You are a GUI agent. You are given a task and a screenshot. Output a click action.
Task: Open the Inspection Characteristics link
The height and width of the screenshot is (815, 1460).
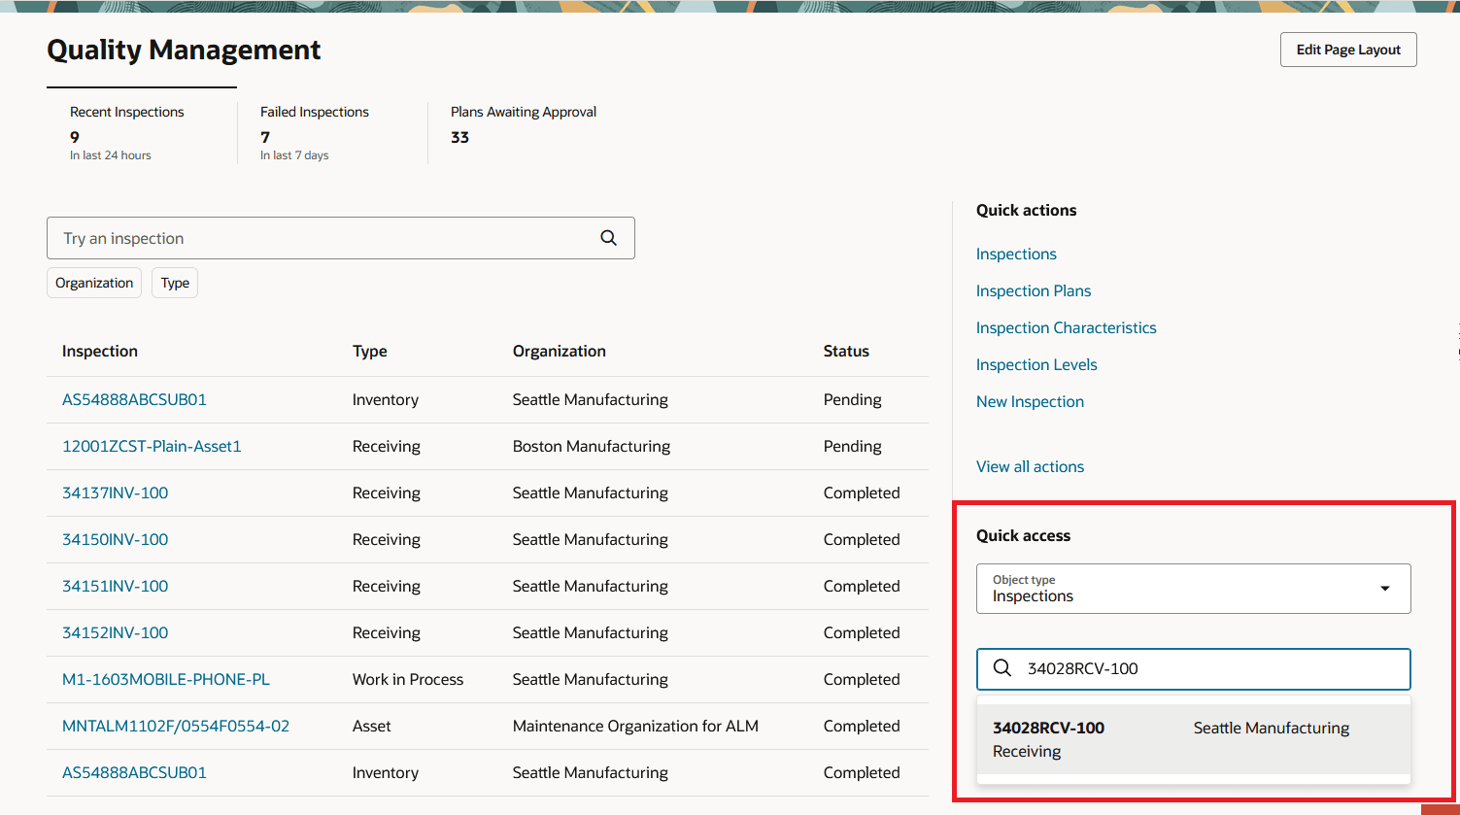(1066, 327)
